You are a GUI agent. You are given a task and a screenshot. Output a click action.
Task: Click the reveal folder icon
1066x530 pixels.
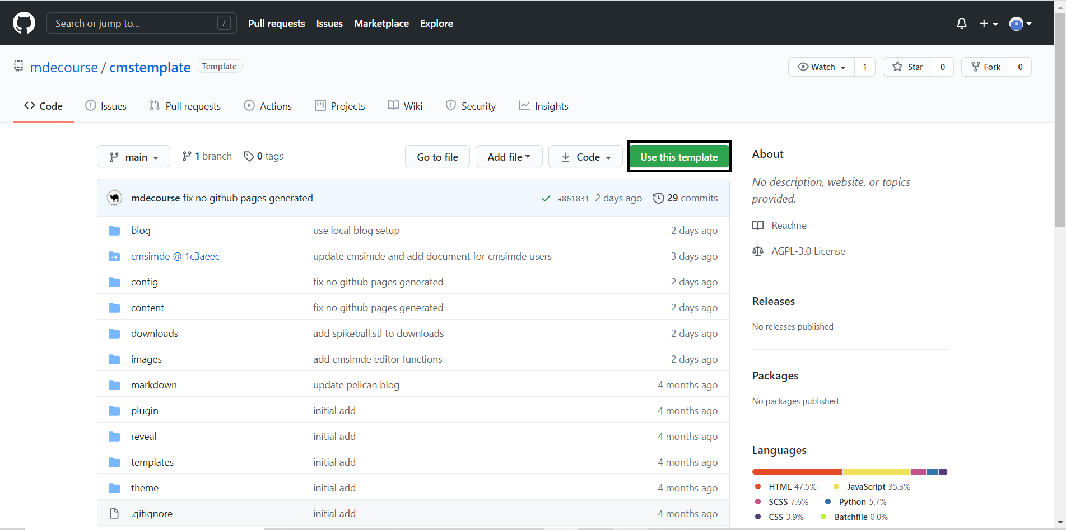tap(114, 437)
